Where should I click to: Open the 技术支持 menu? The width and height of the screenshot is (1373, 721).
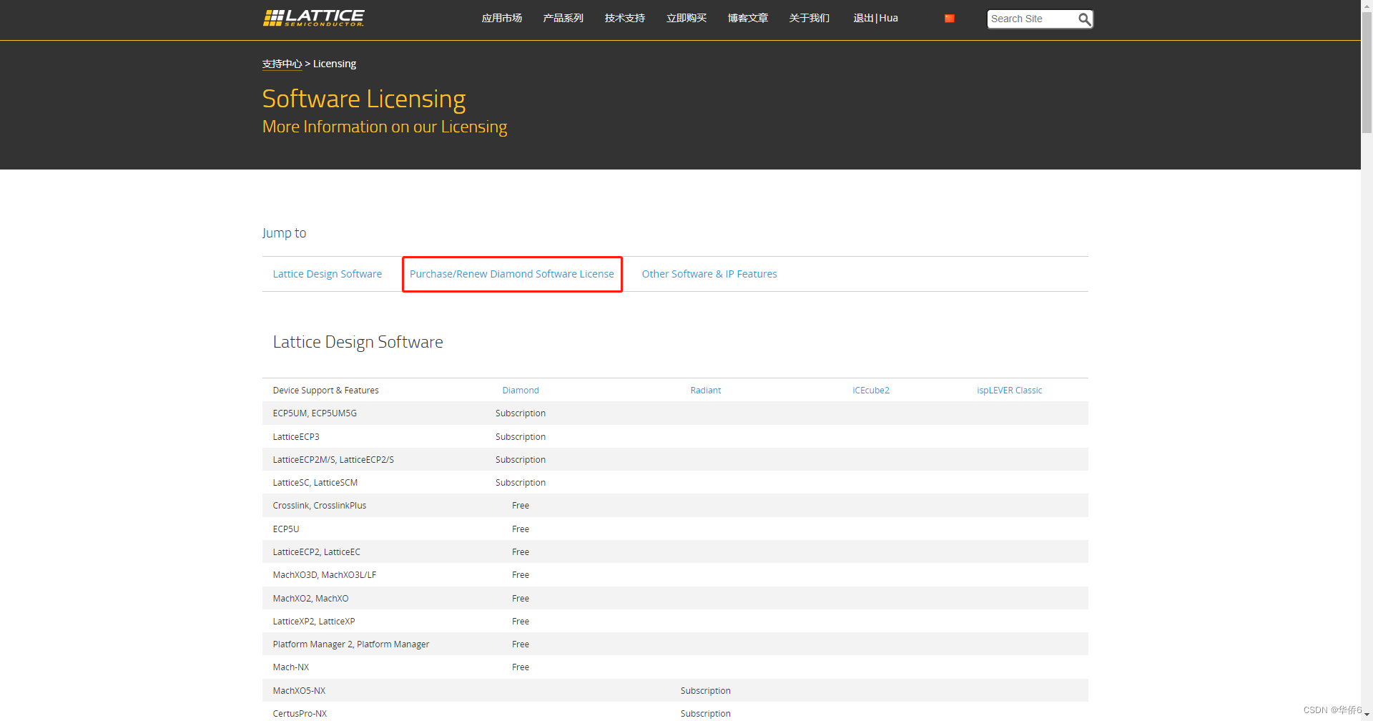tap(625, 19)
